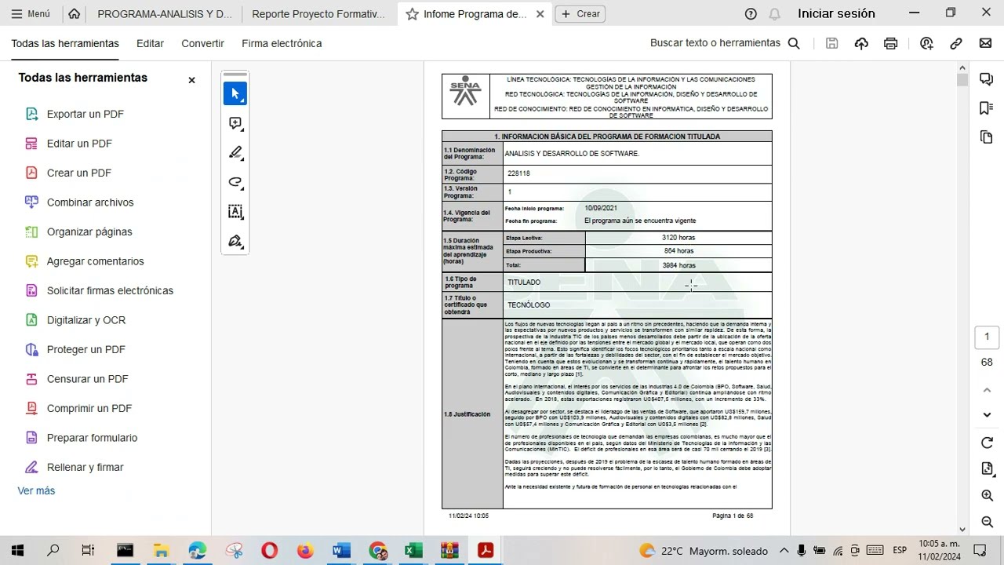Send file by email envelope icon
The image size is (1004, 565).
coord(985,43)
